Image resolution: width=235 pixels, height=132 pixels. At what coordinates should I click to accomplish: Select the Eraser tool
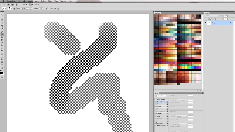tap(2, 43)
